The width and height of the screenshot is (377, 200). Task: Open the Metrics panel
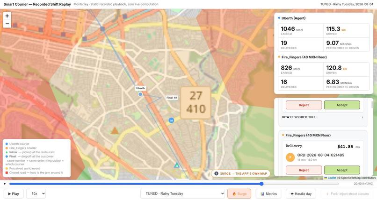pos(268,194)
